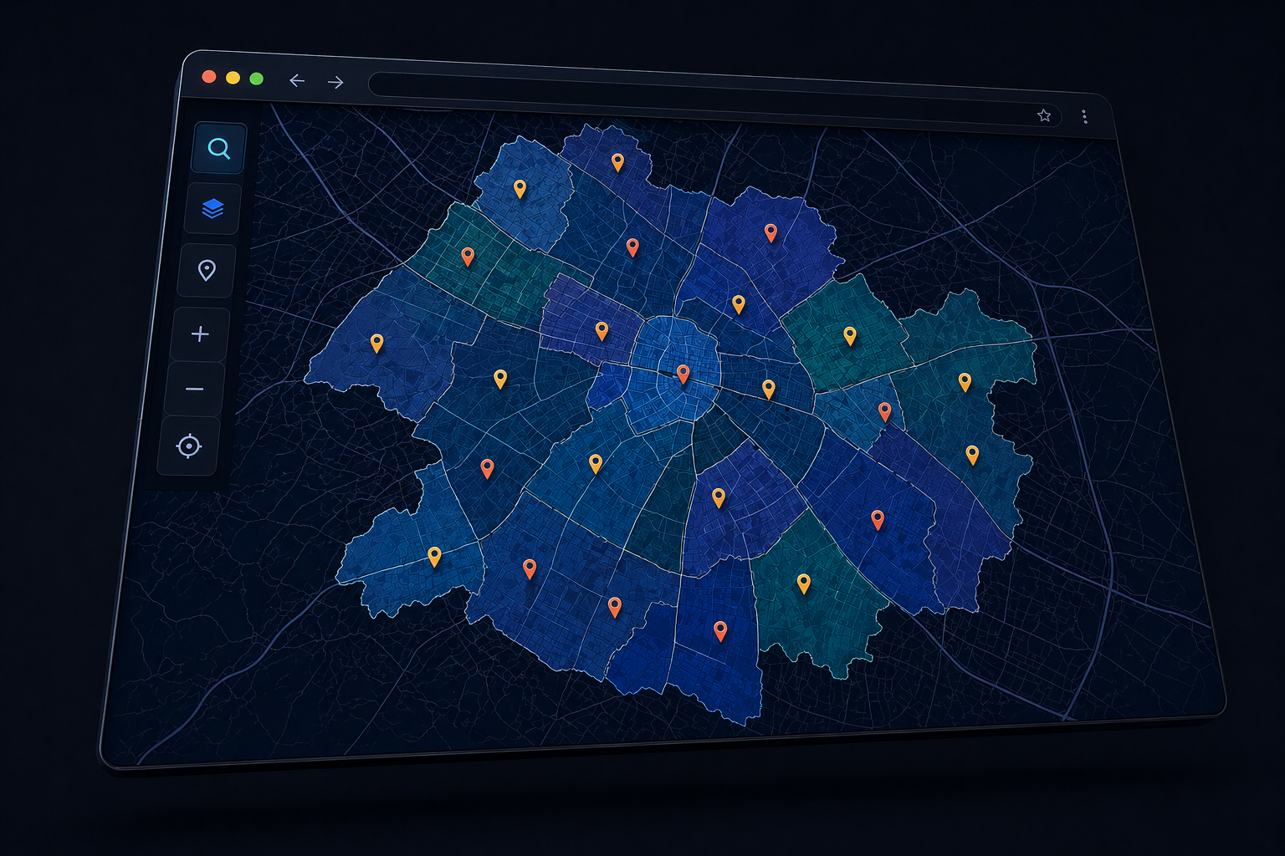Click the red pin in central circular district
Screen dimensions: 1285x856
click(683, 373)
